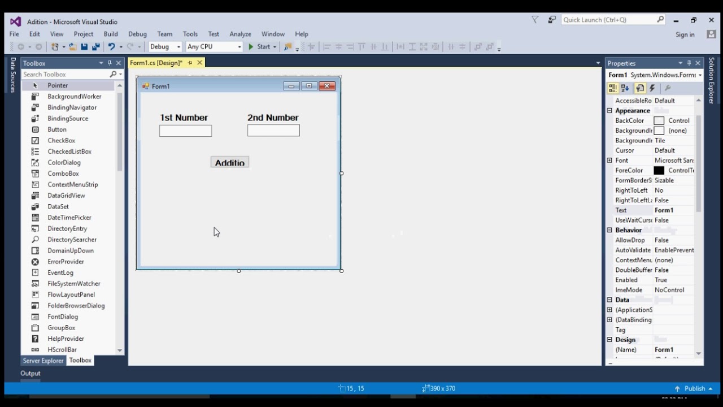Image resolution: width=723 pixels, height=407 pixels.
Task: Click the Sign in link
Action: [x=685, y=34]
